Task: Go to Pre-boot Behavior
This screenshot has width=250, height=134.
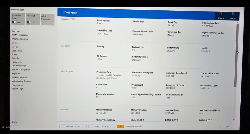Action: (20, 78)
